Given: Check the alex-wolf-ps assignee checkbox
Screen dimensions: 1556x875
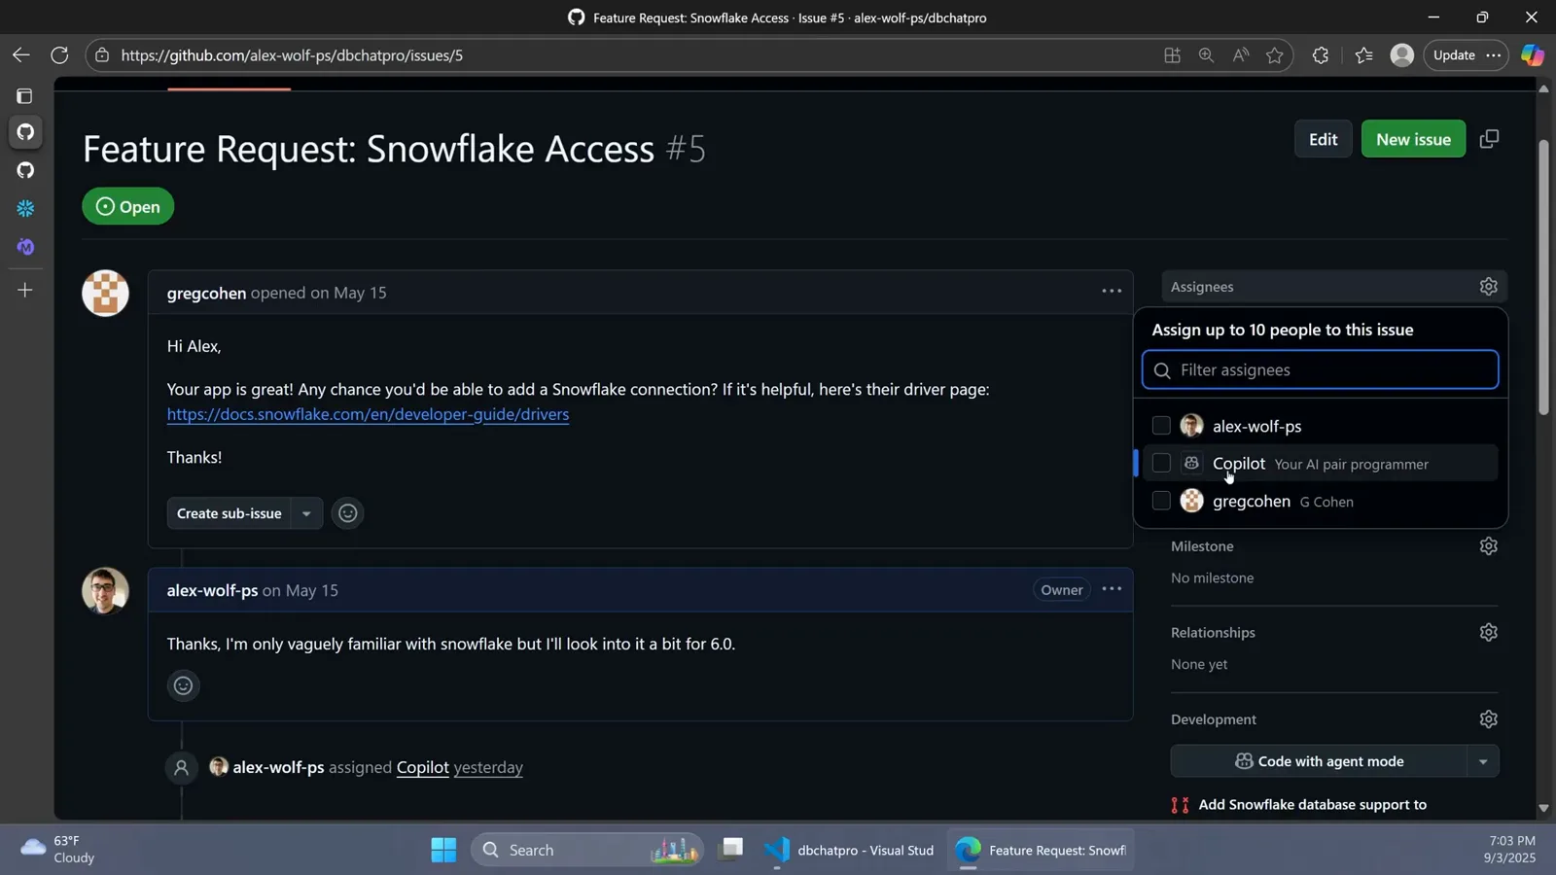Looking at the screenshot, I should tap(1161, 426).
